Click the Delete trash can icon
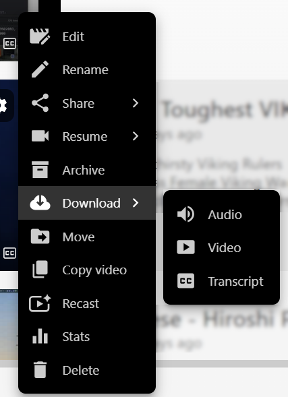288x397 pixels. [x=40, y=369]
